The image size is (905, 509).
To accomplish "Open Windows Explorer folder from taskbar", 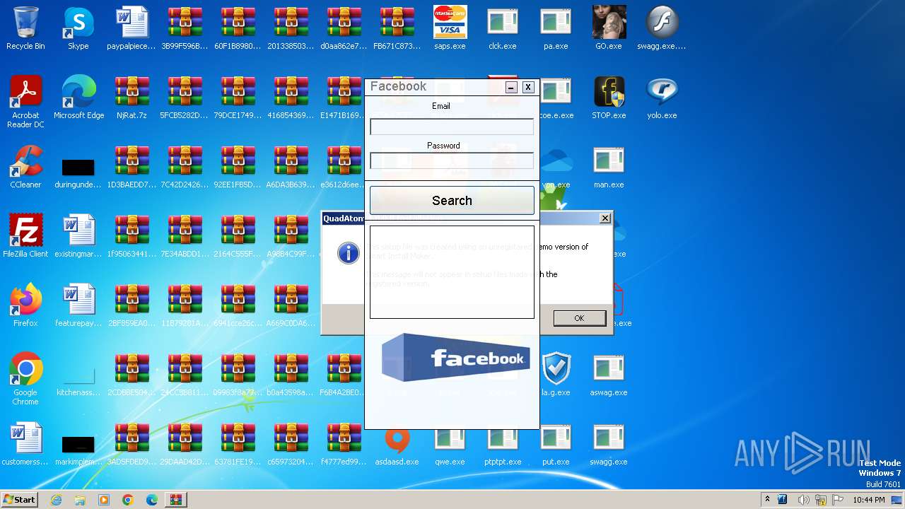I will [x=80, y=500].
